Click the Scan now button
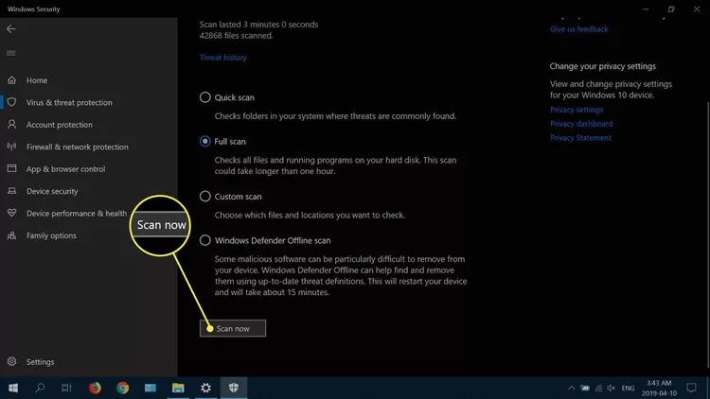Screen dimensions: 710x399 (x=233, y=328)
